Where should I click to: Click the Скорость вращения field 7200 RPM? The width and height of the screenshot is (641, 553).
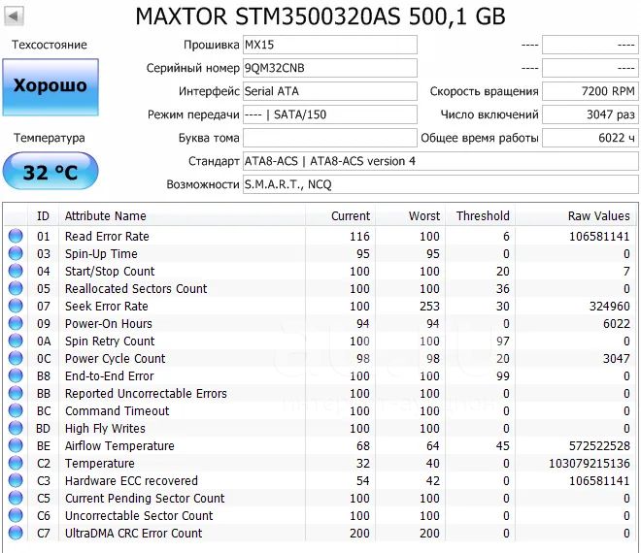[x=590, y=91]
